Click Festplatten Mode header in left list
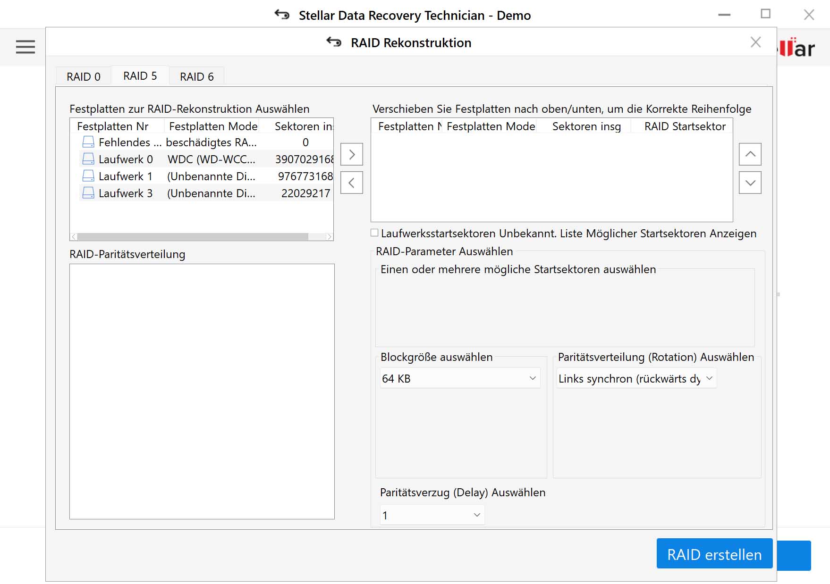The height and width of the screenshot is (584, 830). pyautogui.click(x=213, y=126)
